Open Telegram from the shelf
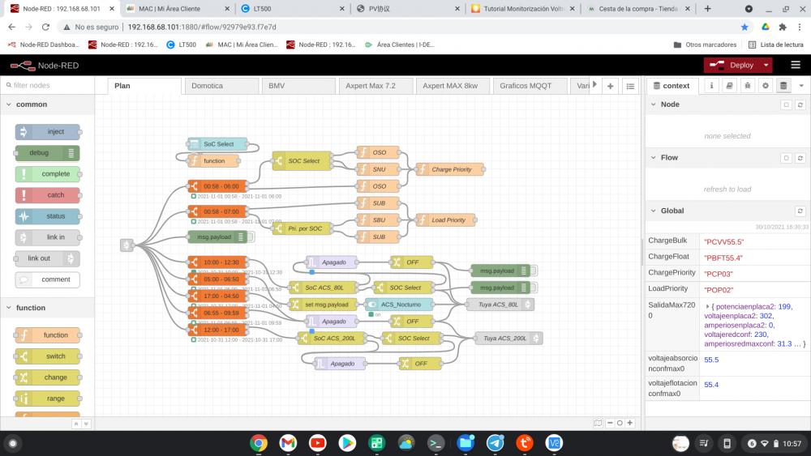This screenshot has height=456, width=811. click(x=495, y=442)
